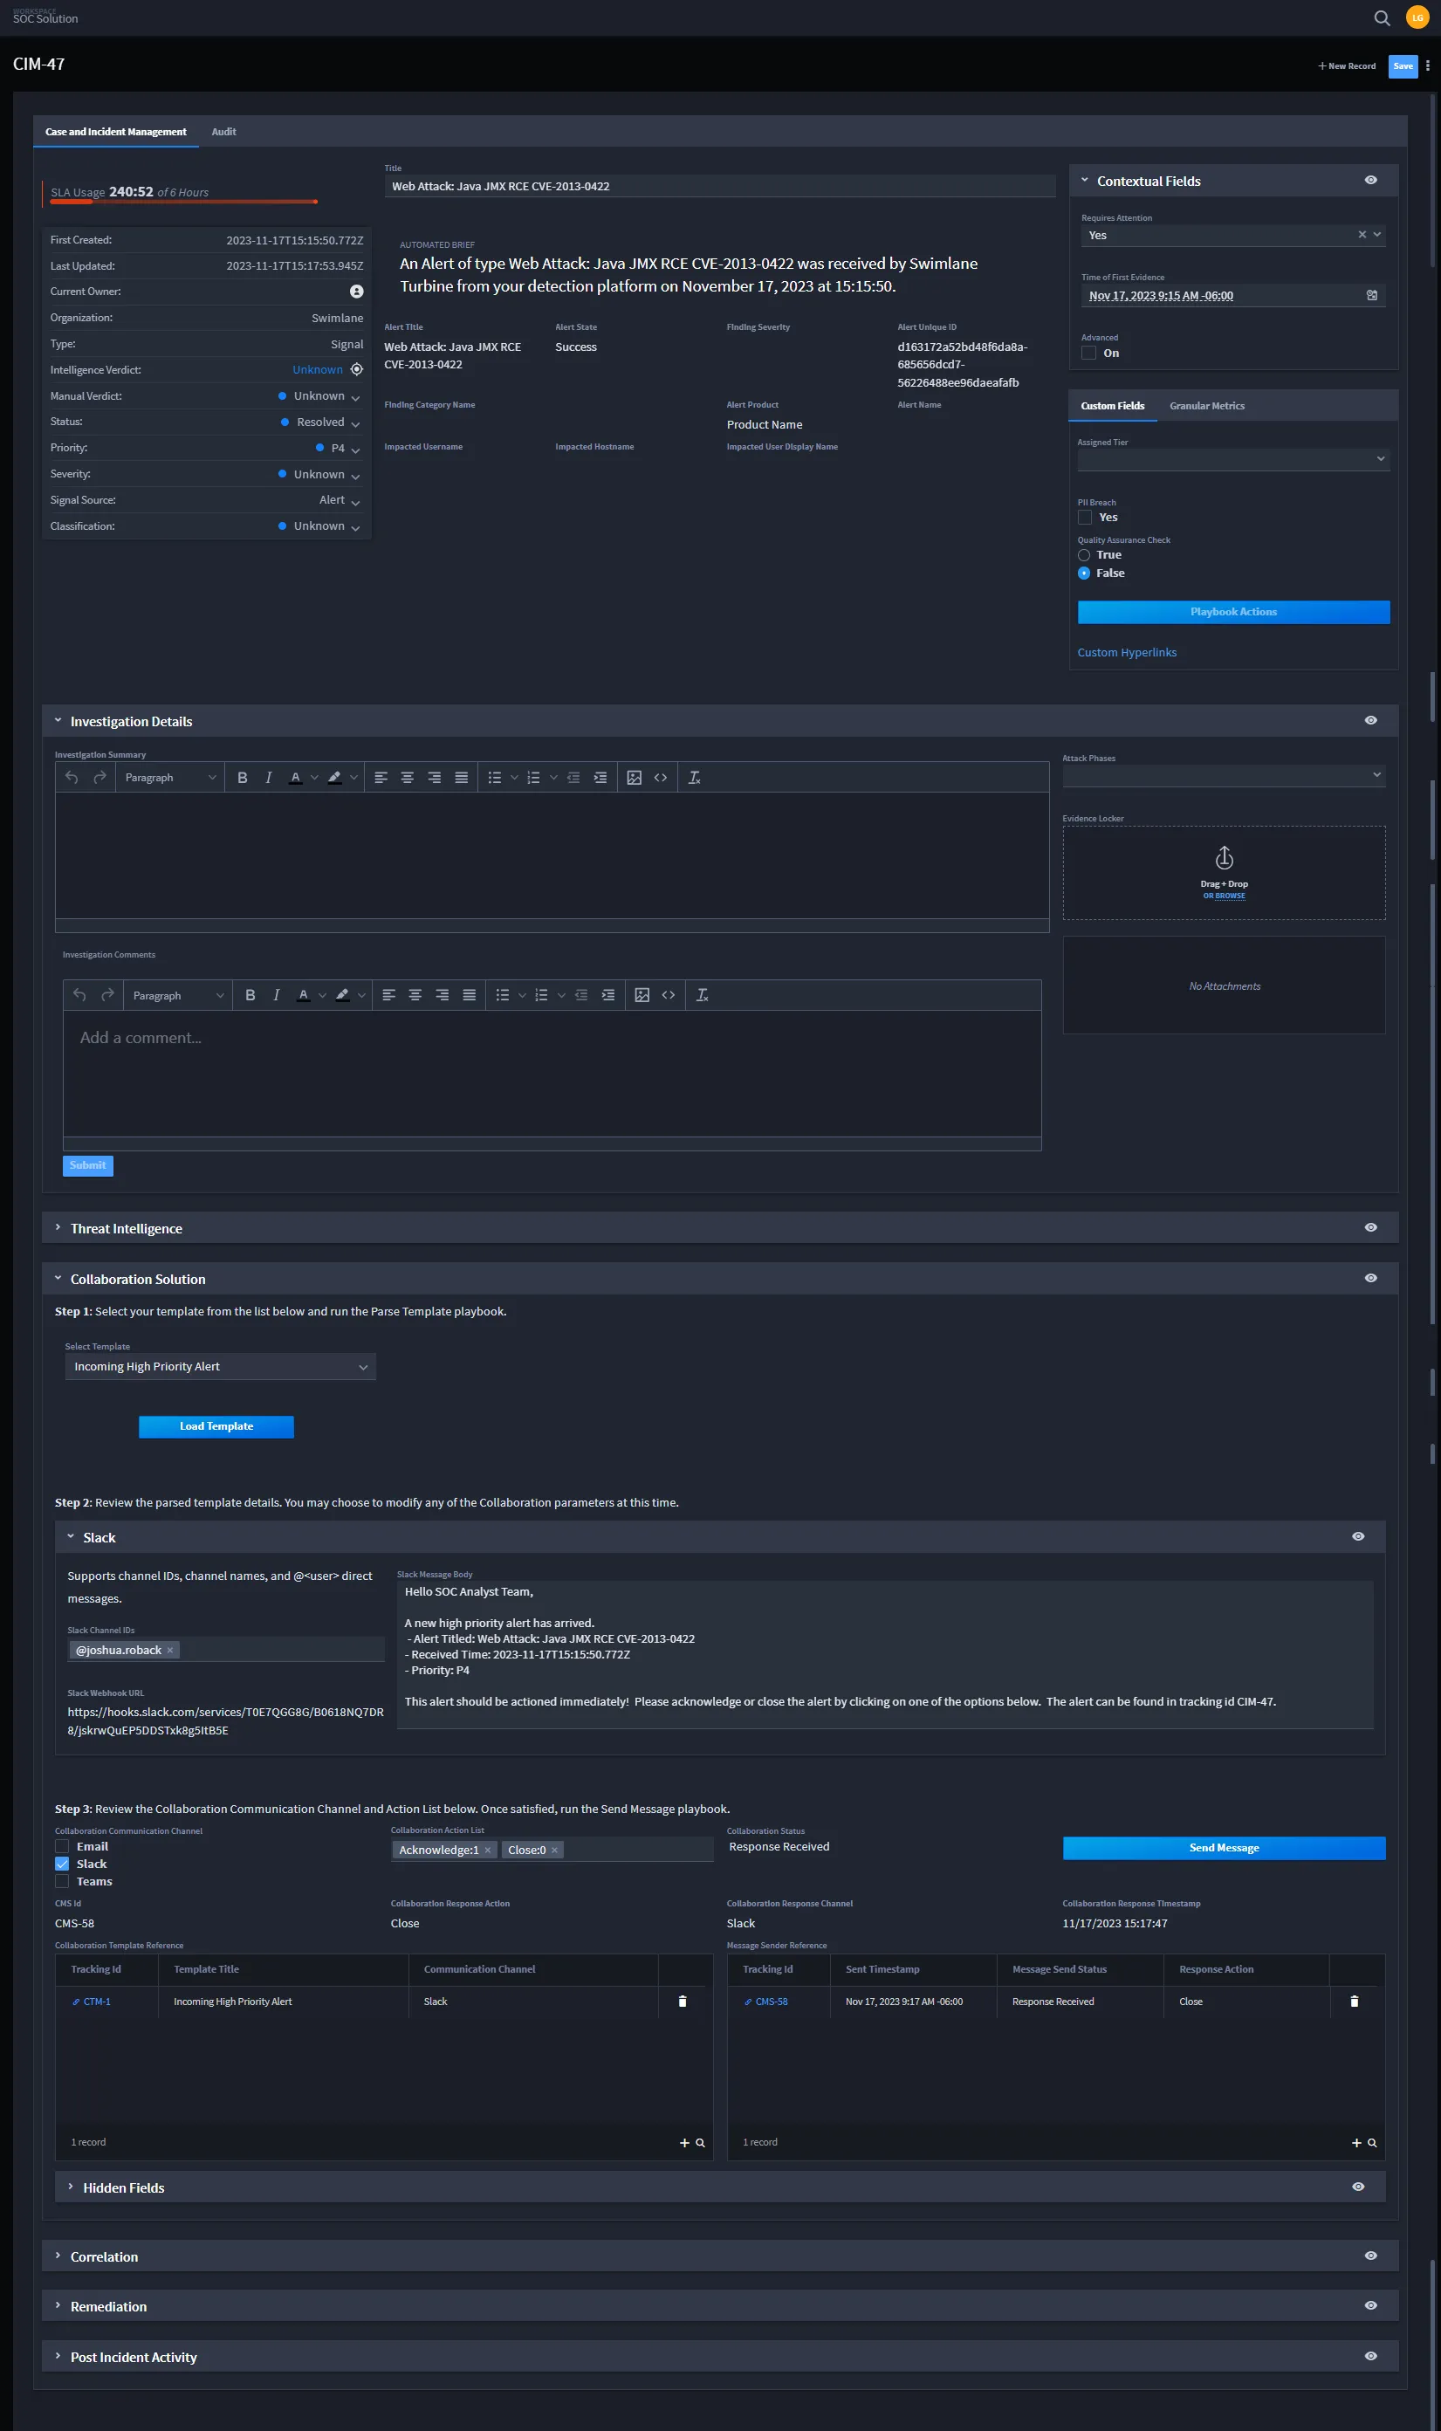Toggle bold in Investigation Summary toolbar
Viewport: 1441px width, 2431px height.
(x=243, y=778)
